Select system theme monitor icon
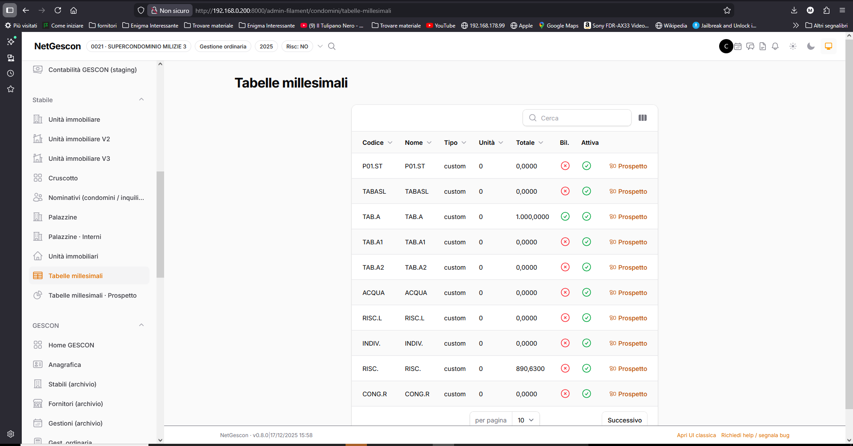 click(829, 46)
